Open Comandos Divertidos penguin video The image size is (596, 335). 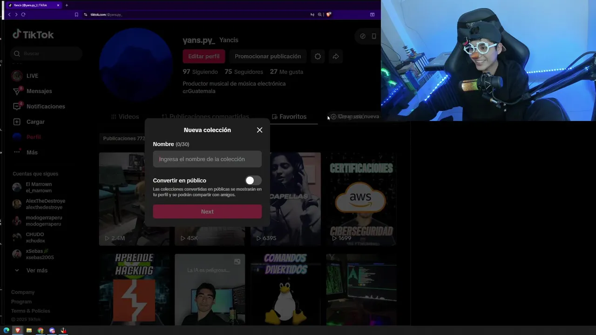point(285,289)
